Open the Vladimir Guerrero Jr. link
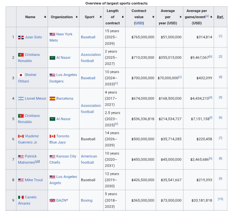233x211 pixels. point(28,139)
